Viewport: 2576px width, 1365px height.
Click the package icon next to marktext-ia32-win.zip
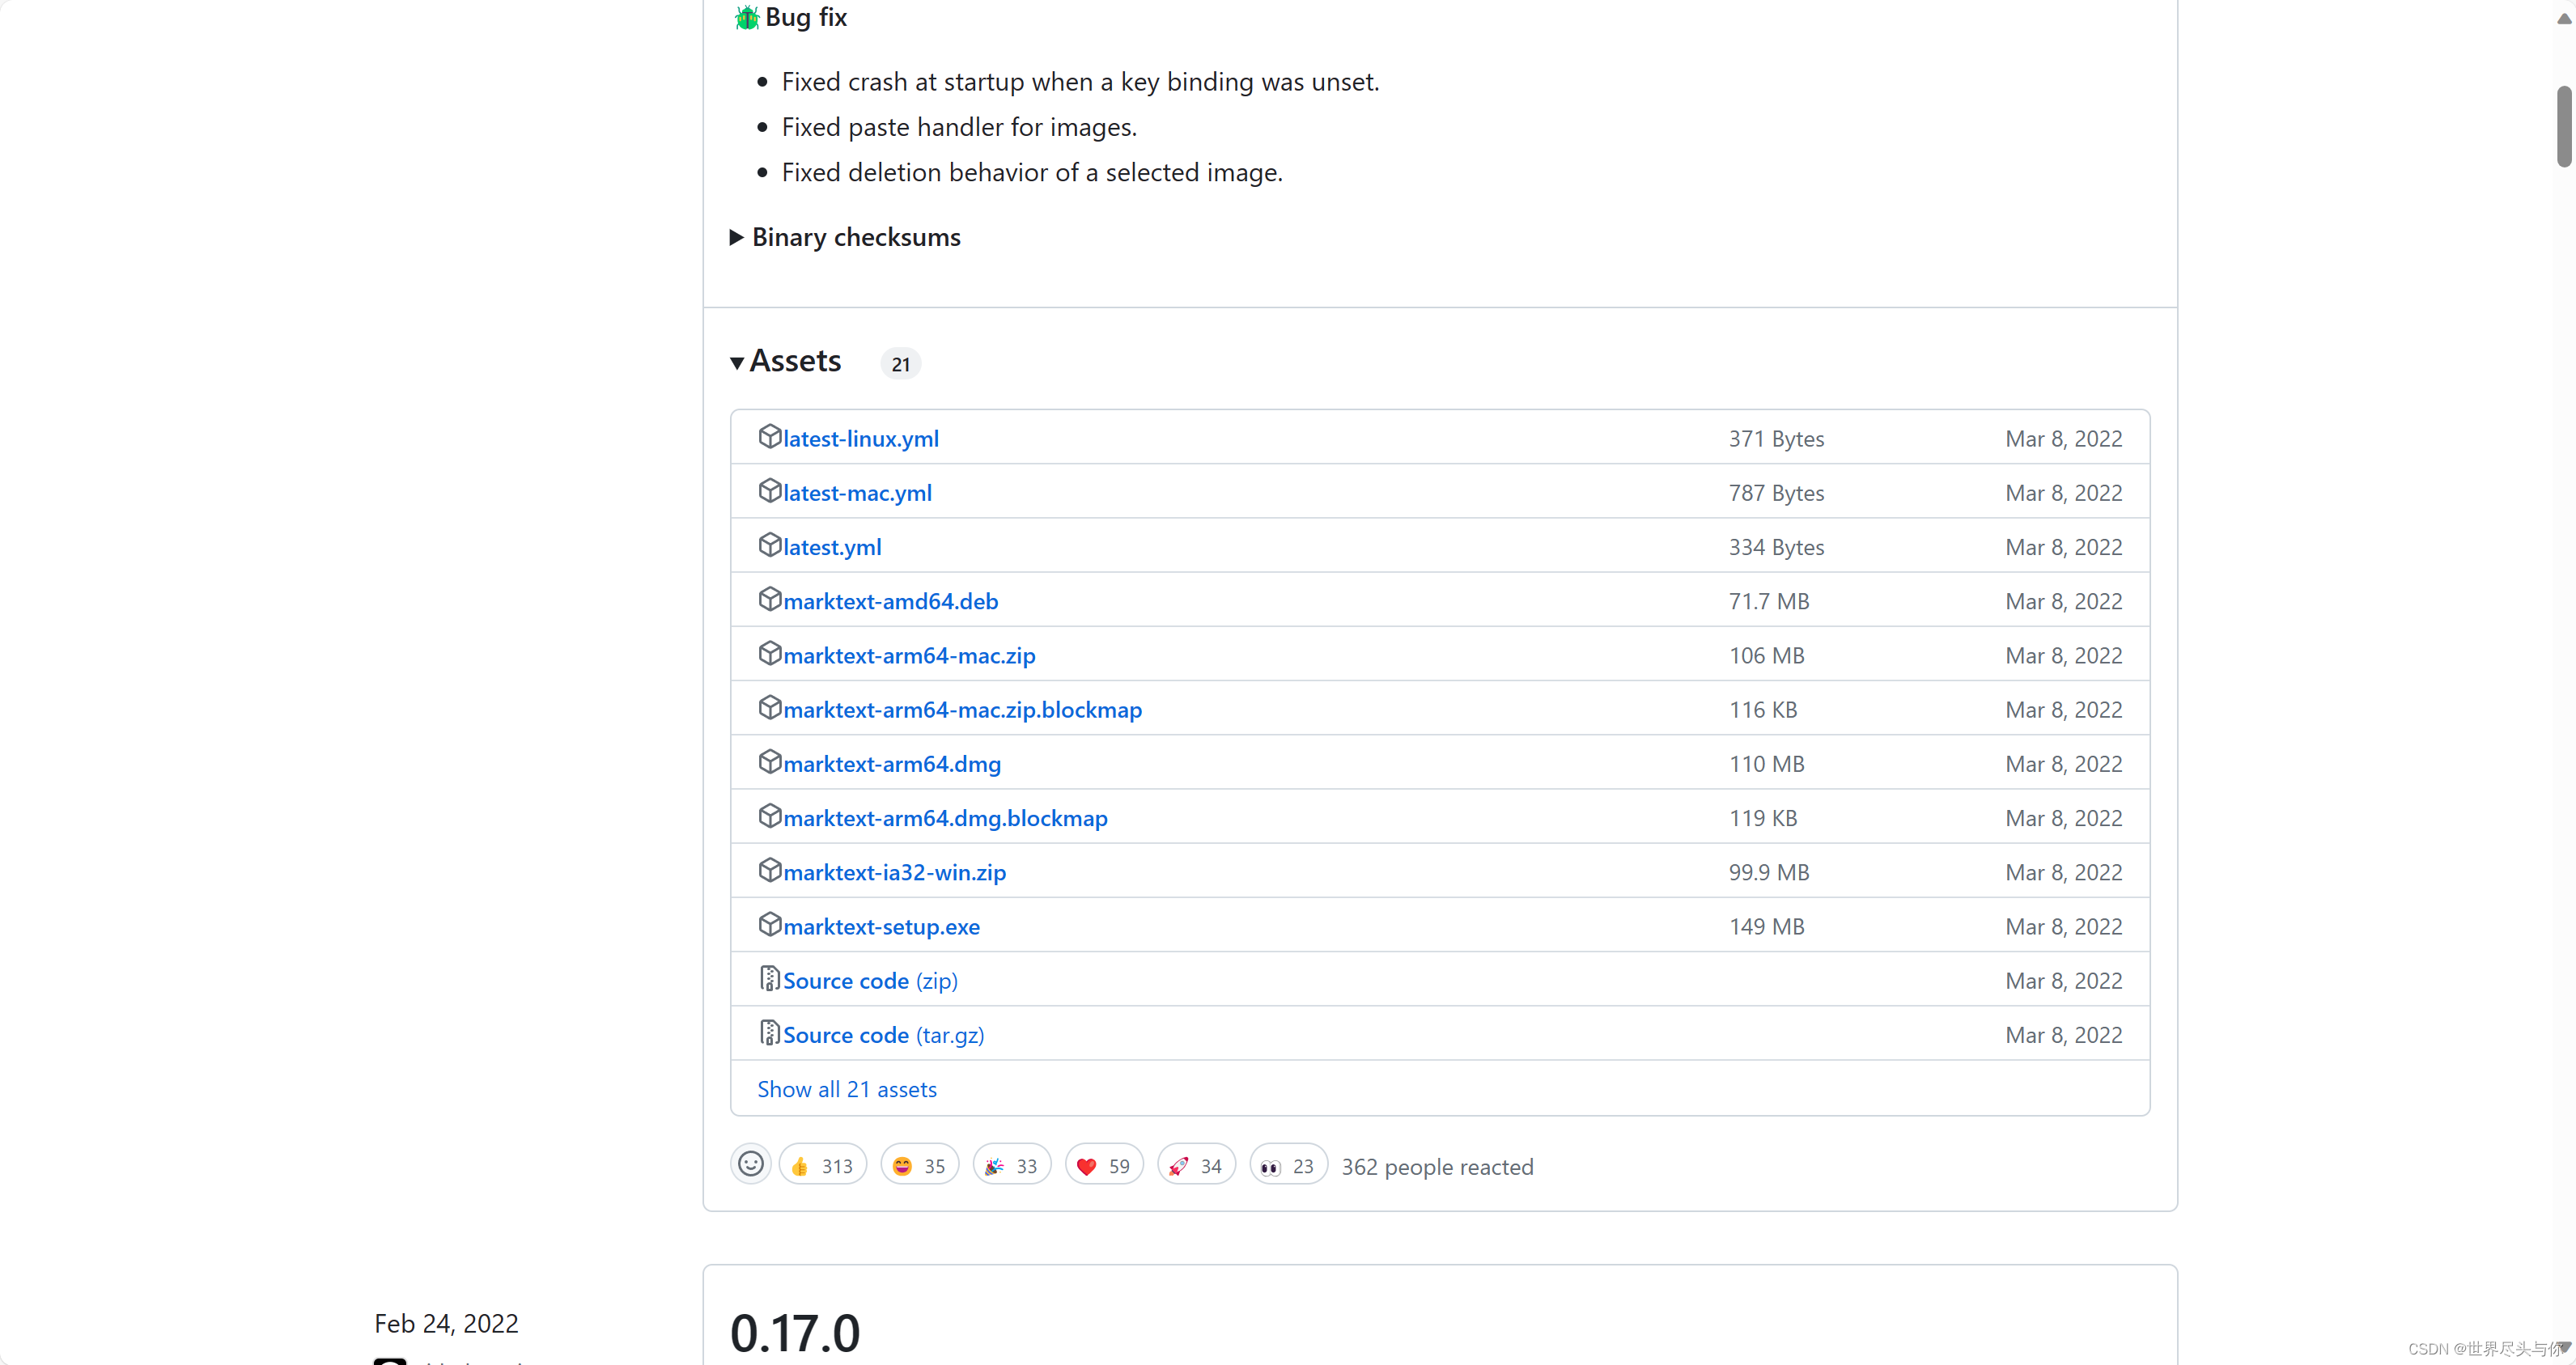tap(770, 870)
